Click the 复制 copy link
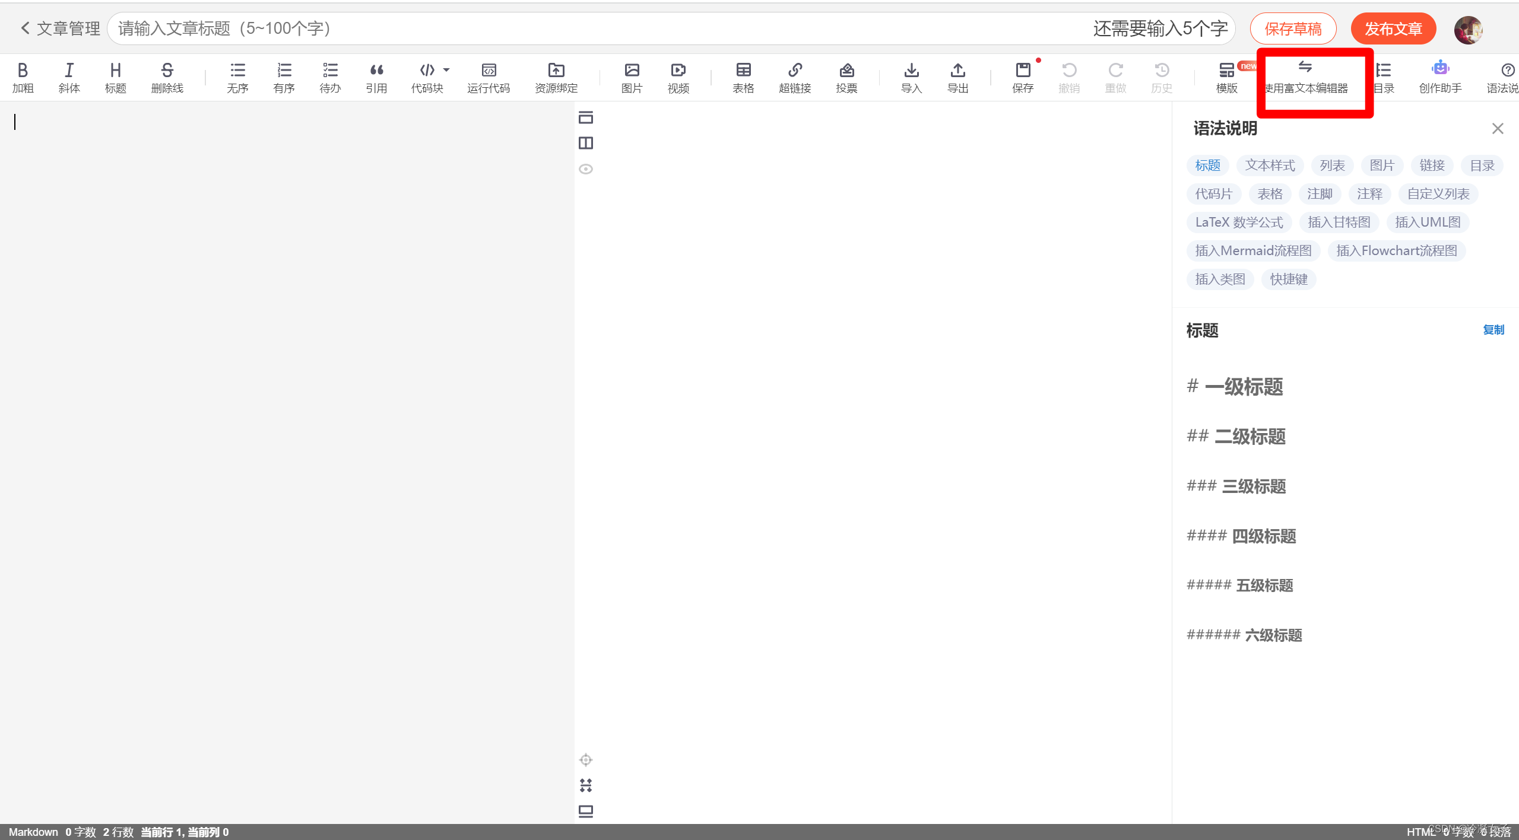Screen dimensions: 1519x840 click(1493, 330)
